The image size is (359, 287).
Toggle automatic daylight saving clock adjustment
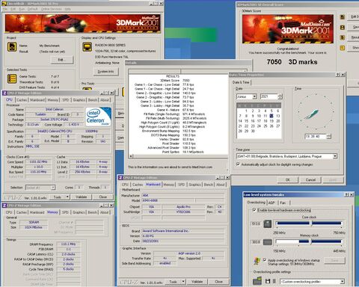[x=238, y=164]
